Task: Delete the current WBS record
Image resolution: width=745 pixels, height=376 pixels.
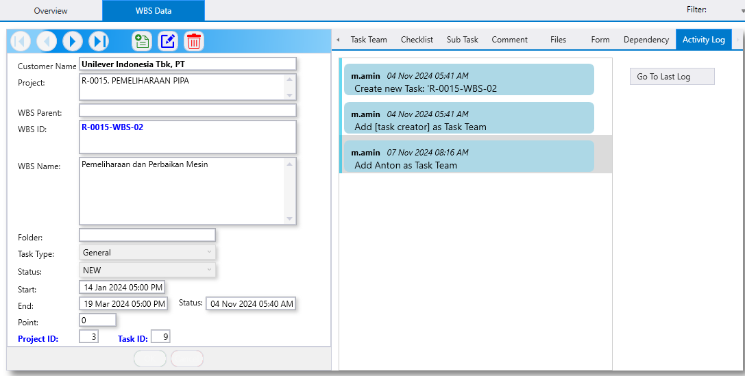Action: click(x=193, y=41)
